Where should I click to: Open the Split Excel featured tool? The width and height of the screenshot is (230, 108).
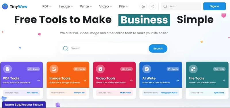pos(219,93)
